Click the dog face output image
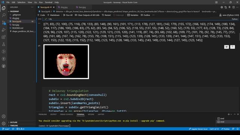 66,61
